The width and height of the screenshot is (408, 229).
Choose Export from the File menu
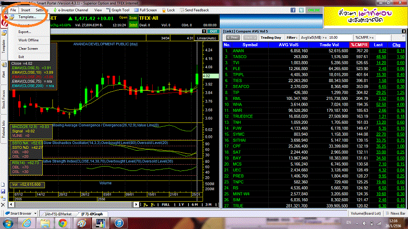point(24,32)
